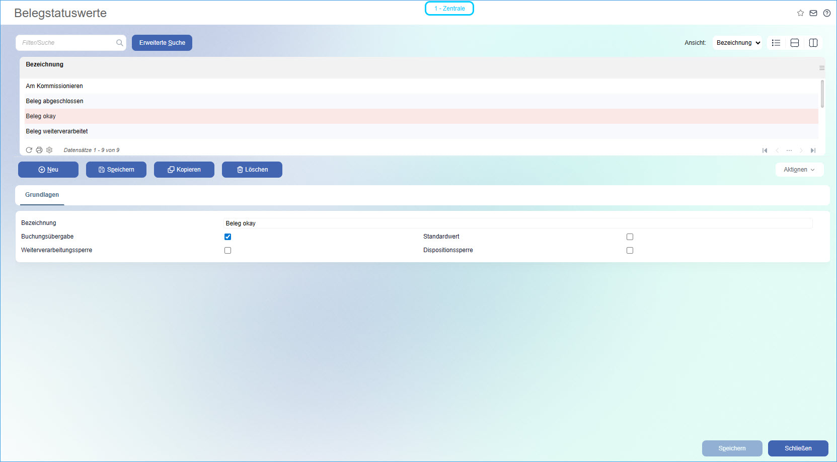Copy the record with Kopieren
Screen dimensions: 837x462
[x=184, y=170]
